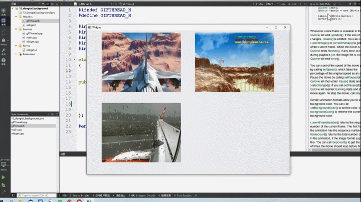Click the setSpeed() link in help text

click(329, 69)
